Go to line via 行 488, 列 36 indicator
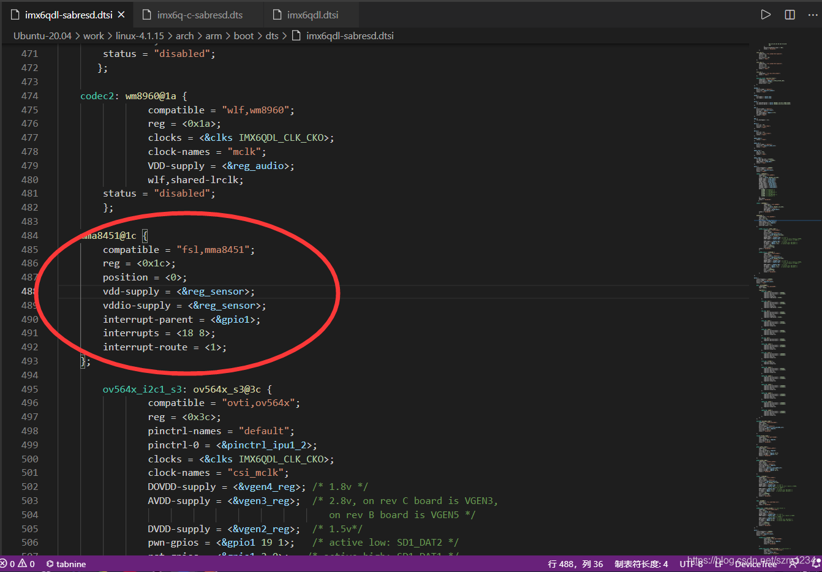This screenshot has height=572, width=822. 575,564
